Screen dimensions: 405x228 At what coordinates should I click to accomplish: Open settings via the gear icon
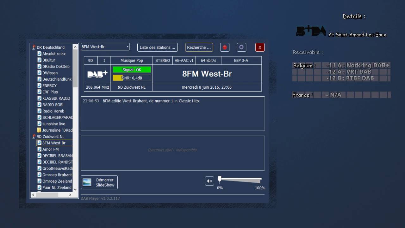241,47
